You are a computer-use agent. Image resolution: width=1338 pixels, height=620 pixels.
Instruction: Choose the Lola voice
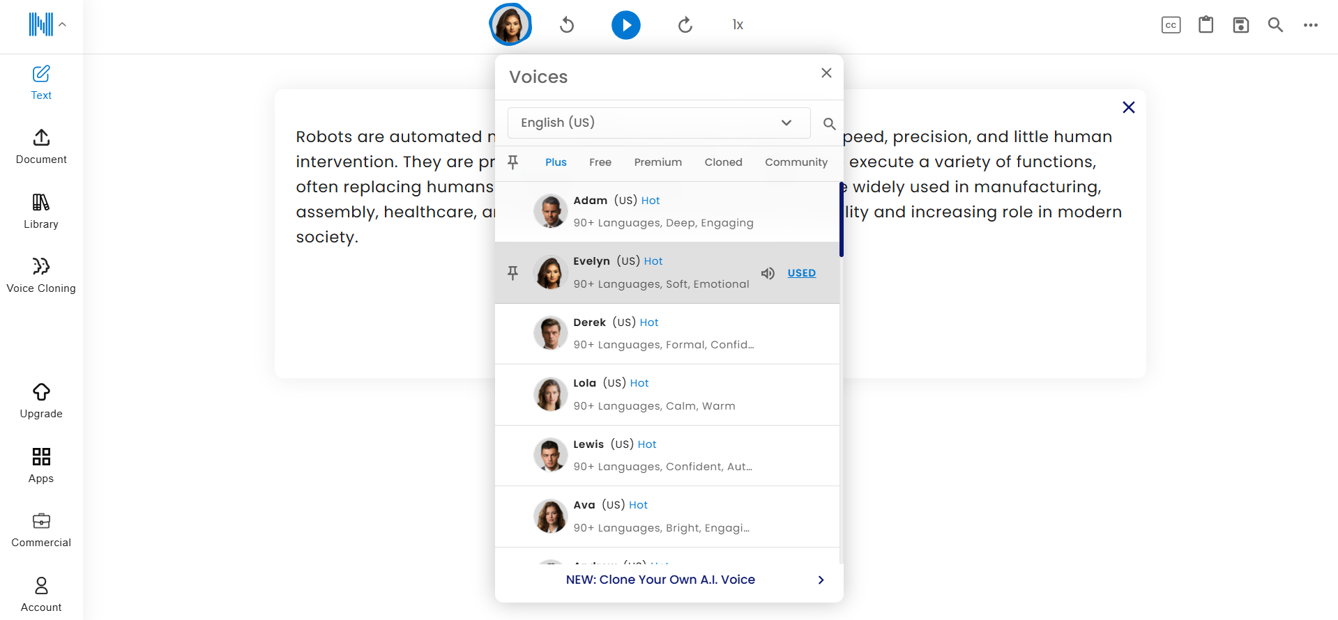tap(667, 395)
